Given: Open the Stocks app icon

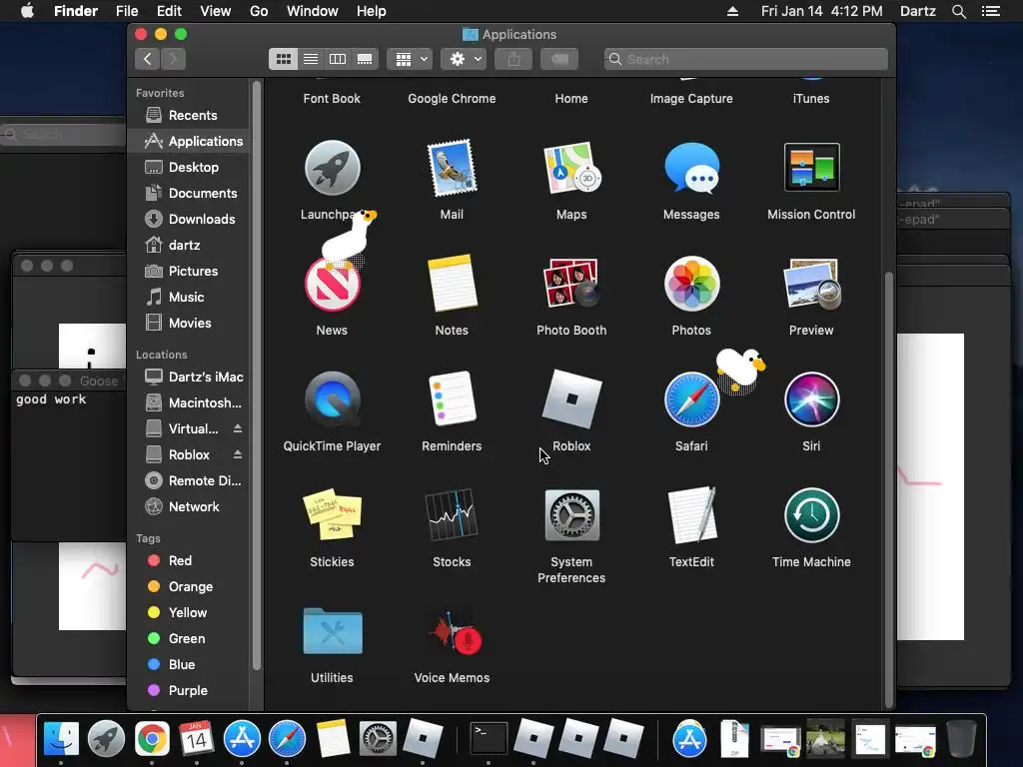Looking at the screenshot, I should tap(452, 515).
